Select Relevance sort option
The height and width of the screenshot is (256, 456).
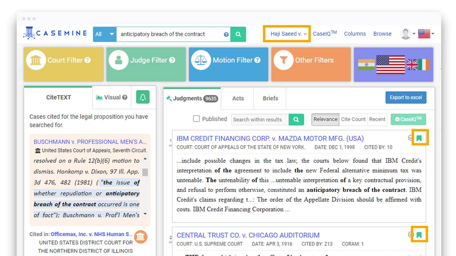(325, 119)
